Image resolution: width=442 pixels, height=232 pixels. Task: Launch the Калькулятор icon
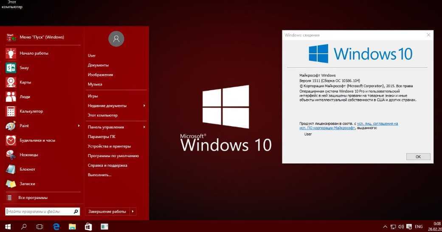[11, 111]
